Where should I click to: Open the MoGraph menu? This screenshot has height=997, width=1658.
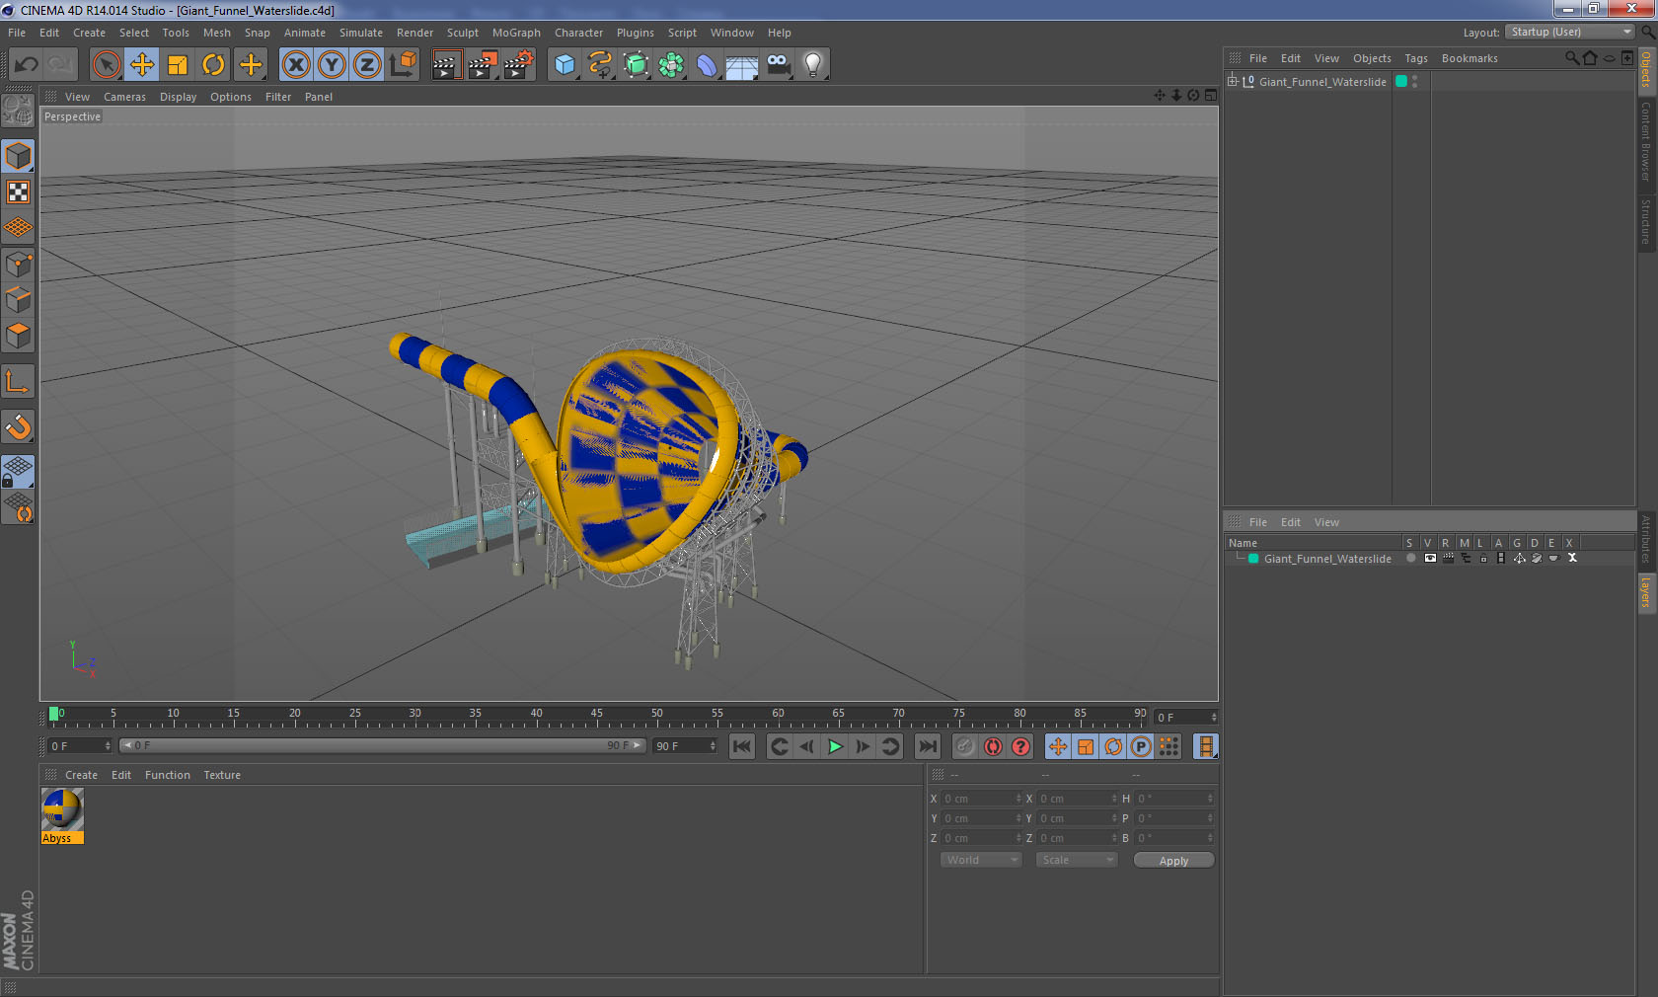click(516, 33)
